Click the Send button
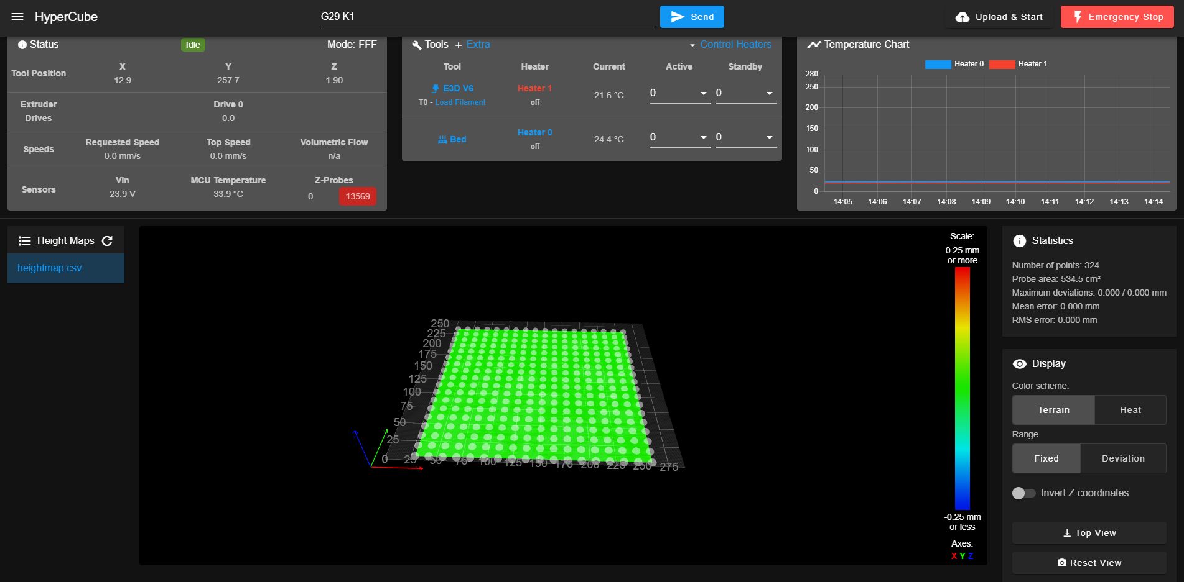The width and height of the screenshot is (1184, 582). [692, 17]
